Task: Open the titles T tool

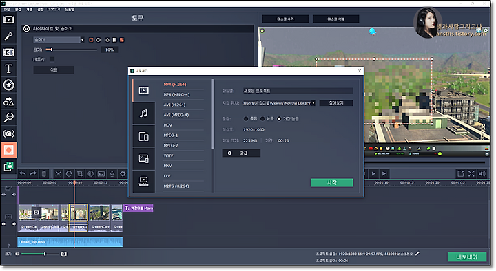Action: click(8, 69)
